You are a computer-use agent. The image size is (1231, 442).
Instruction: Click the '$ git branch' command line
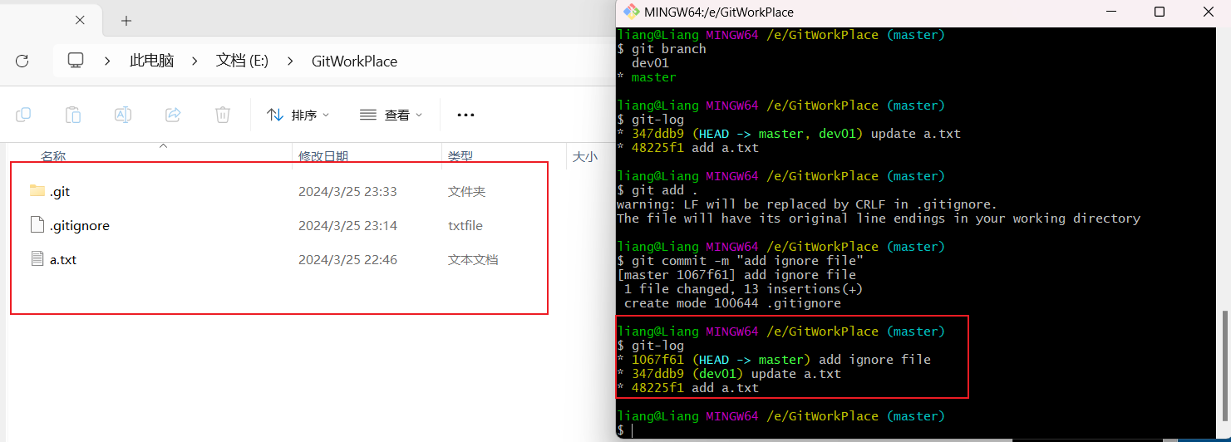coord(662,49)
